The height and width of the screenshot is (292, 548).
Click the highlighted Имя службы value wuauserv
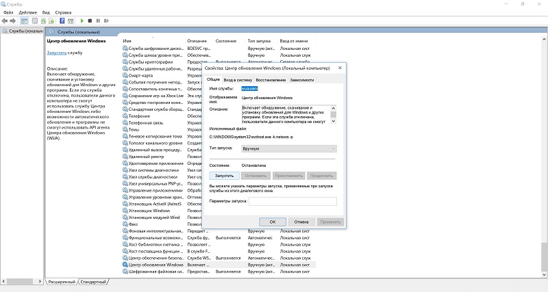click(x=249, y=89)
